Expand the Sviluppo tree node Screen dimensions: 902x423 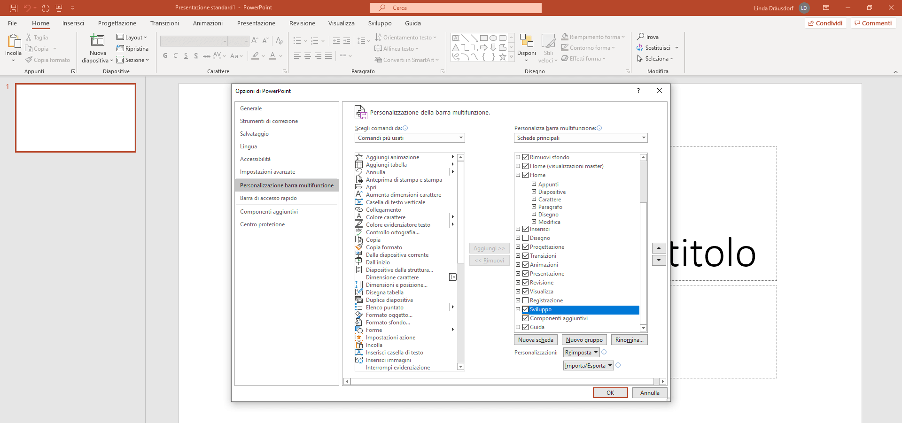click(518, 309)
